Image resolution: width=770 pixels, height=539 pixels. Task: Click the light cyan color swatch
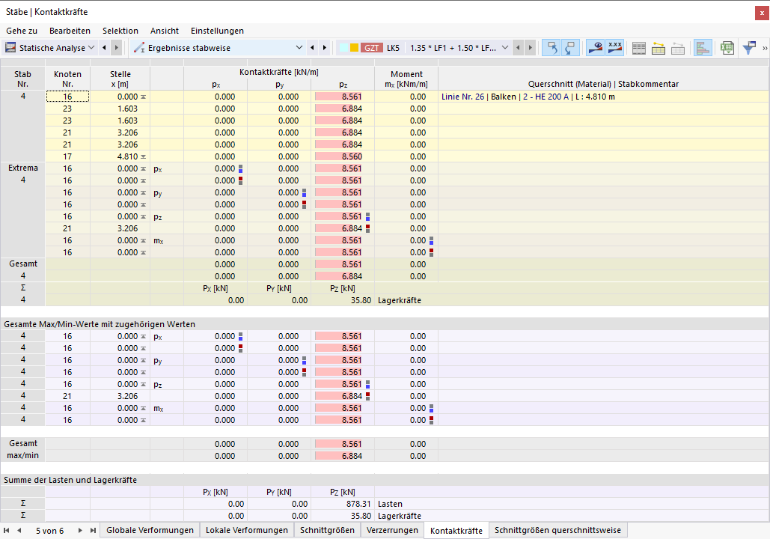[343, 48]
